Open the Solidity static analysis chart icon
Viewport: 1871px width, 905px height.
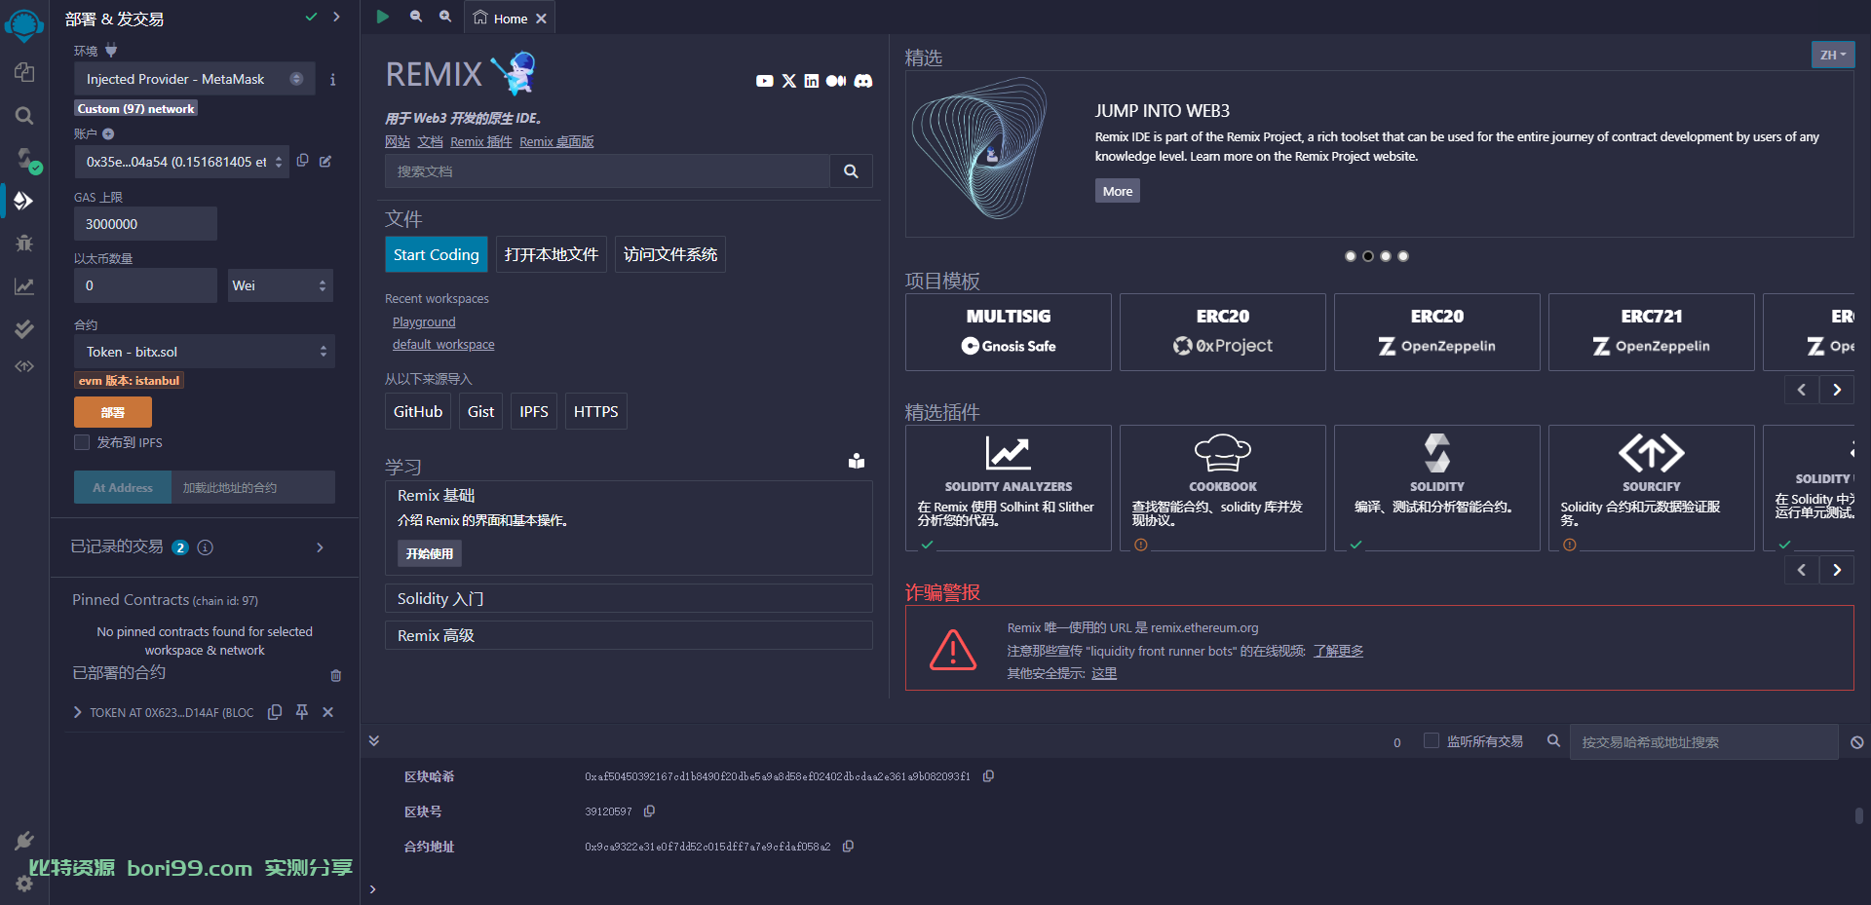coord(24,286)
